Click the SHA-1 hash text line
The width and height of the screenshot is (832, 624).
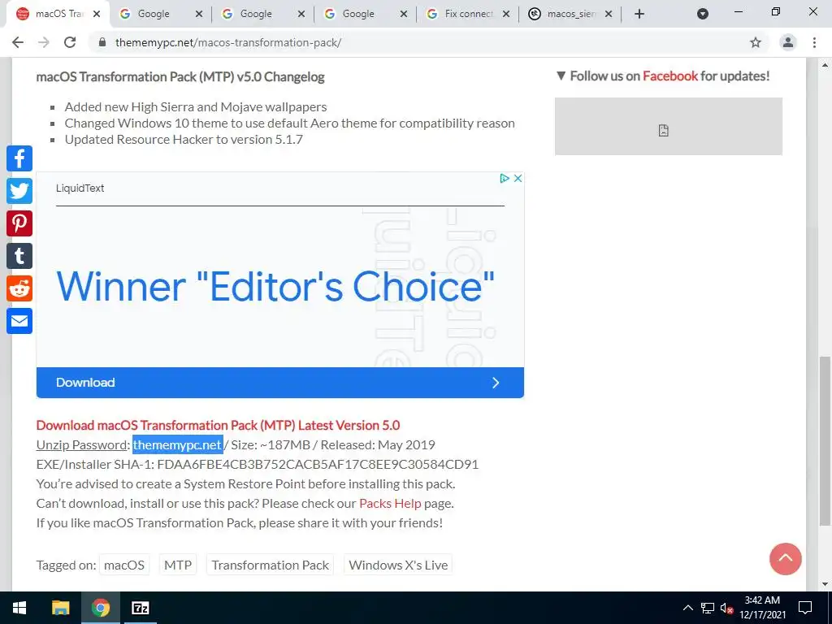point(258,464)
